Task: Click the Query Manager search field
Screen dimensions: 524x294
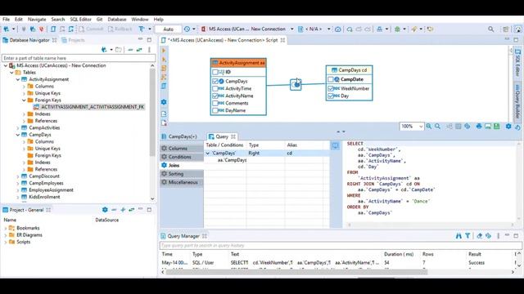Action: (341, 246)
